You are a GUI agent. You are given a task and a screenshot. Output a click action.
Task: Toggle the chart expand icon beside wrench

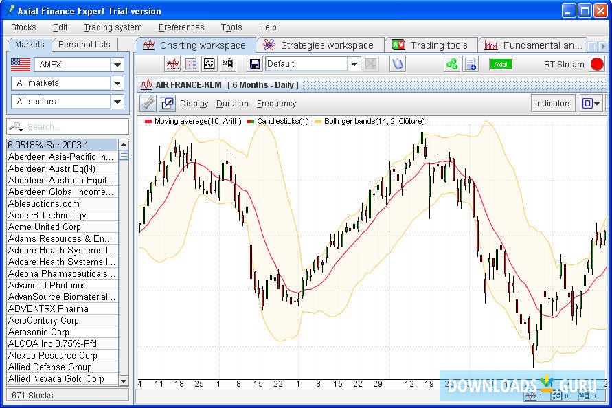167,104
